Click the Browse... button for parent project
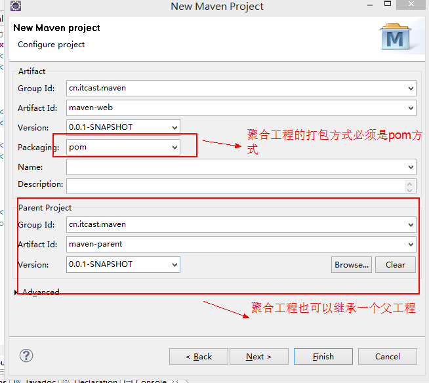This screenshot has height=383, width=429. [x=352, y=265]
